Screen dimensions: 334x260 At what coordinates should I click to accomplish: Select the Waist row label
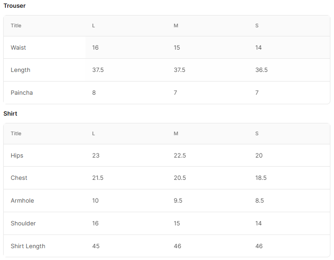(18, 47)
